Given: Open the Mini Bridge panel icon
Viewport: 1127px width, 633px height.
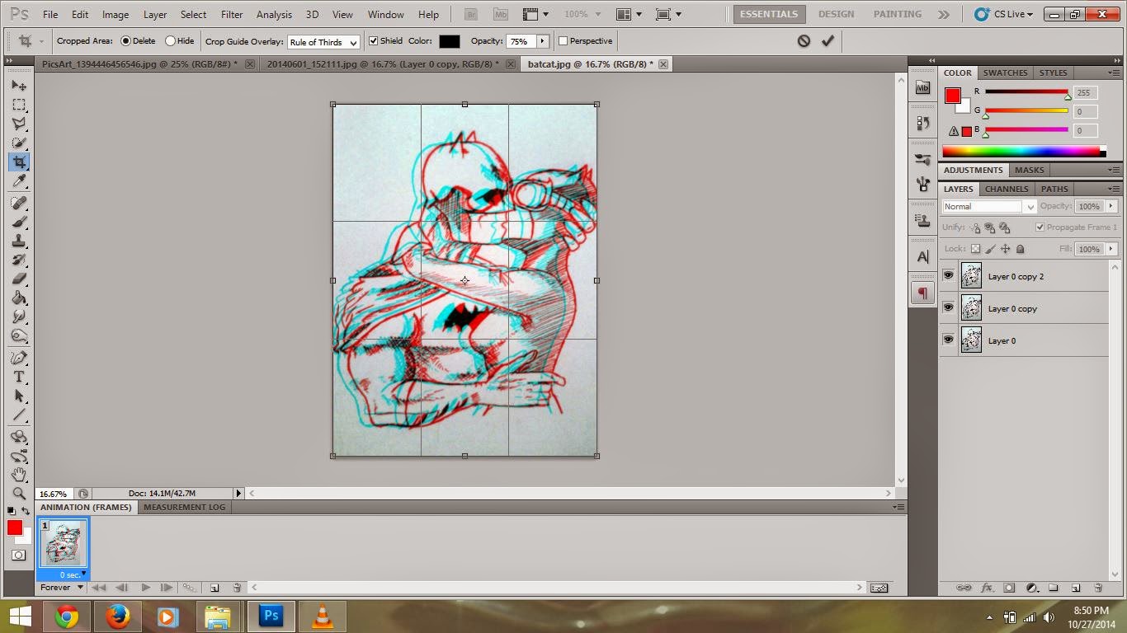Looking at the screenshot, I should pos(923,88).
